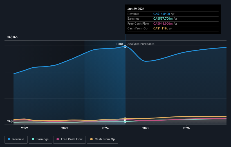The image size is (231, 147).
Task: Select the 2026 x-axis label
Action: 186,128
